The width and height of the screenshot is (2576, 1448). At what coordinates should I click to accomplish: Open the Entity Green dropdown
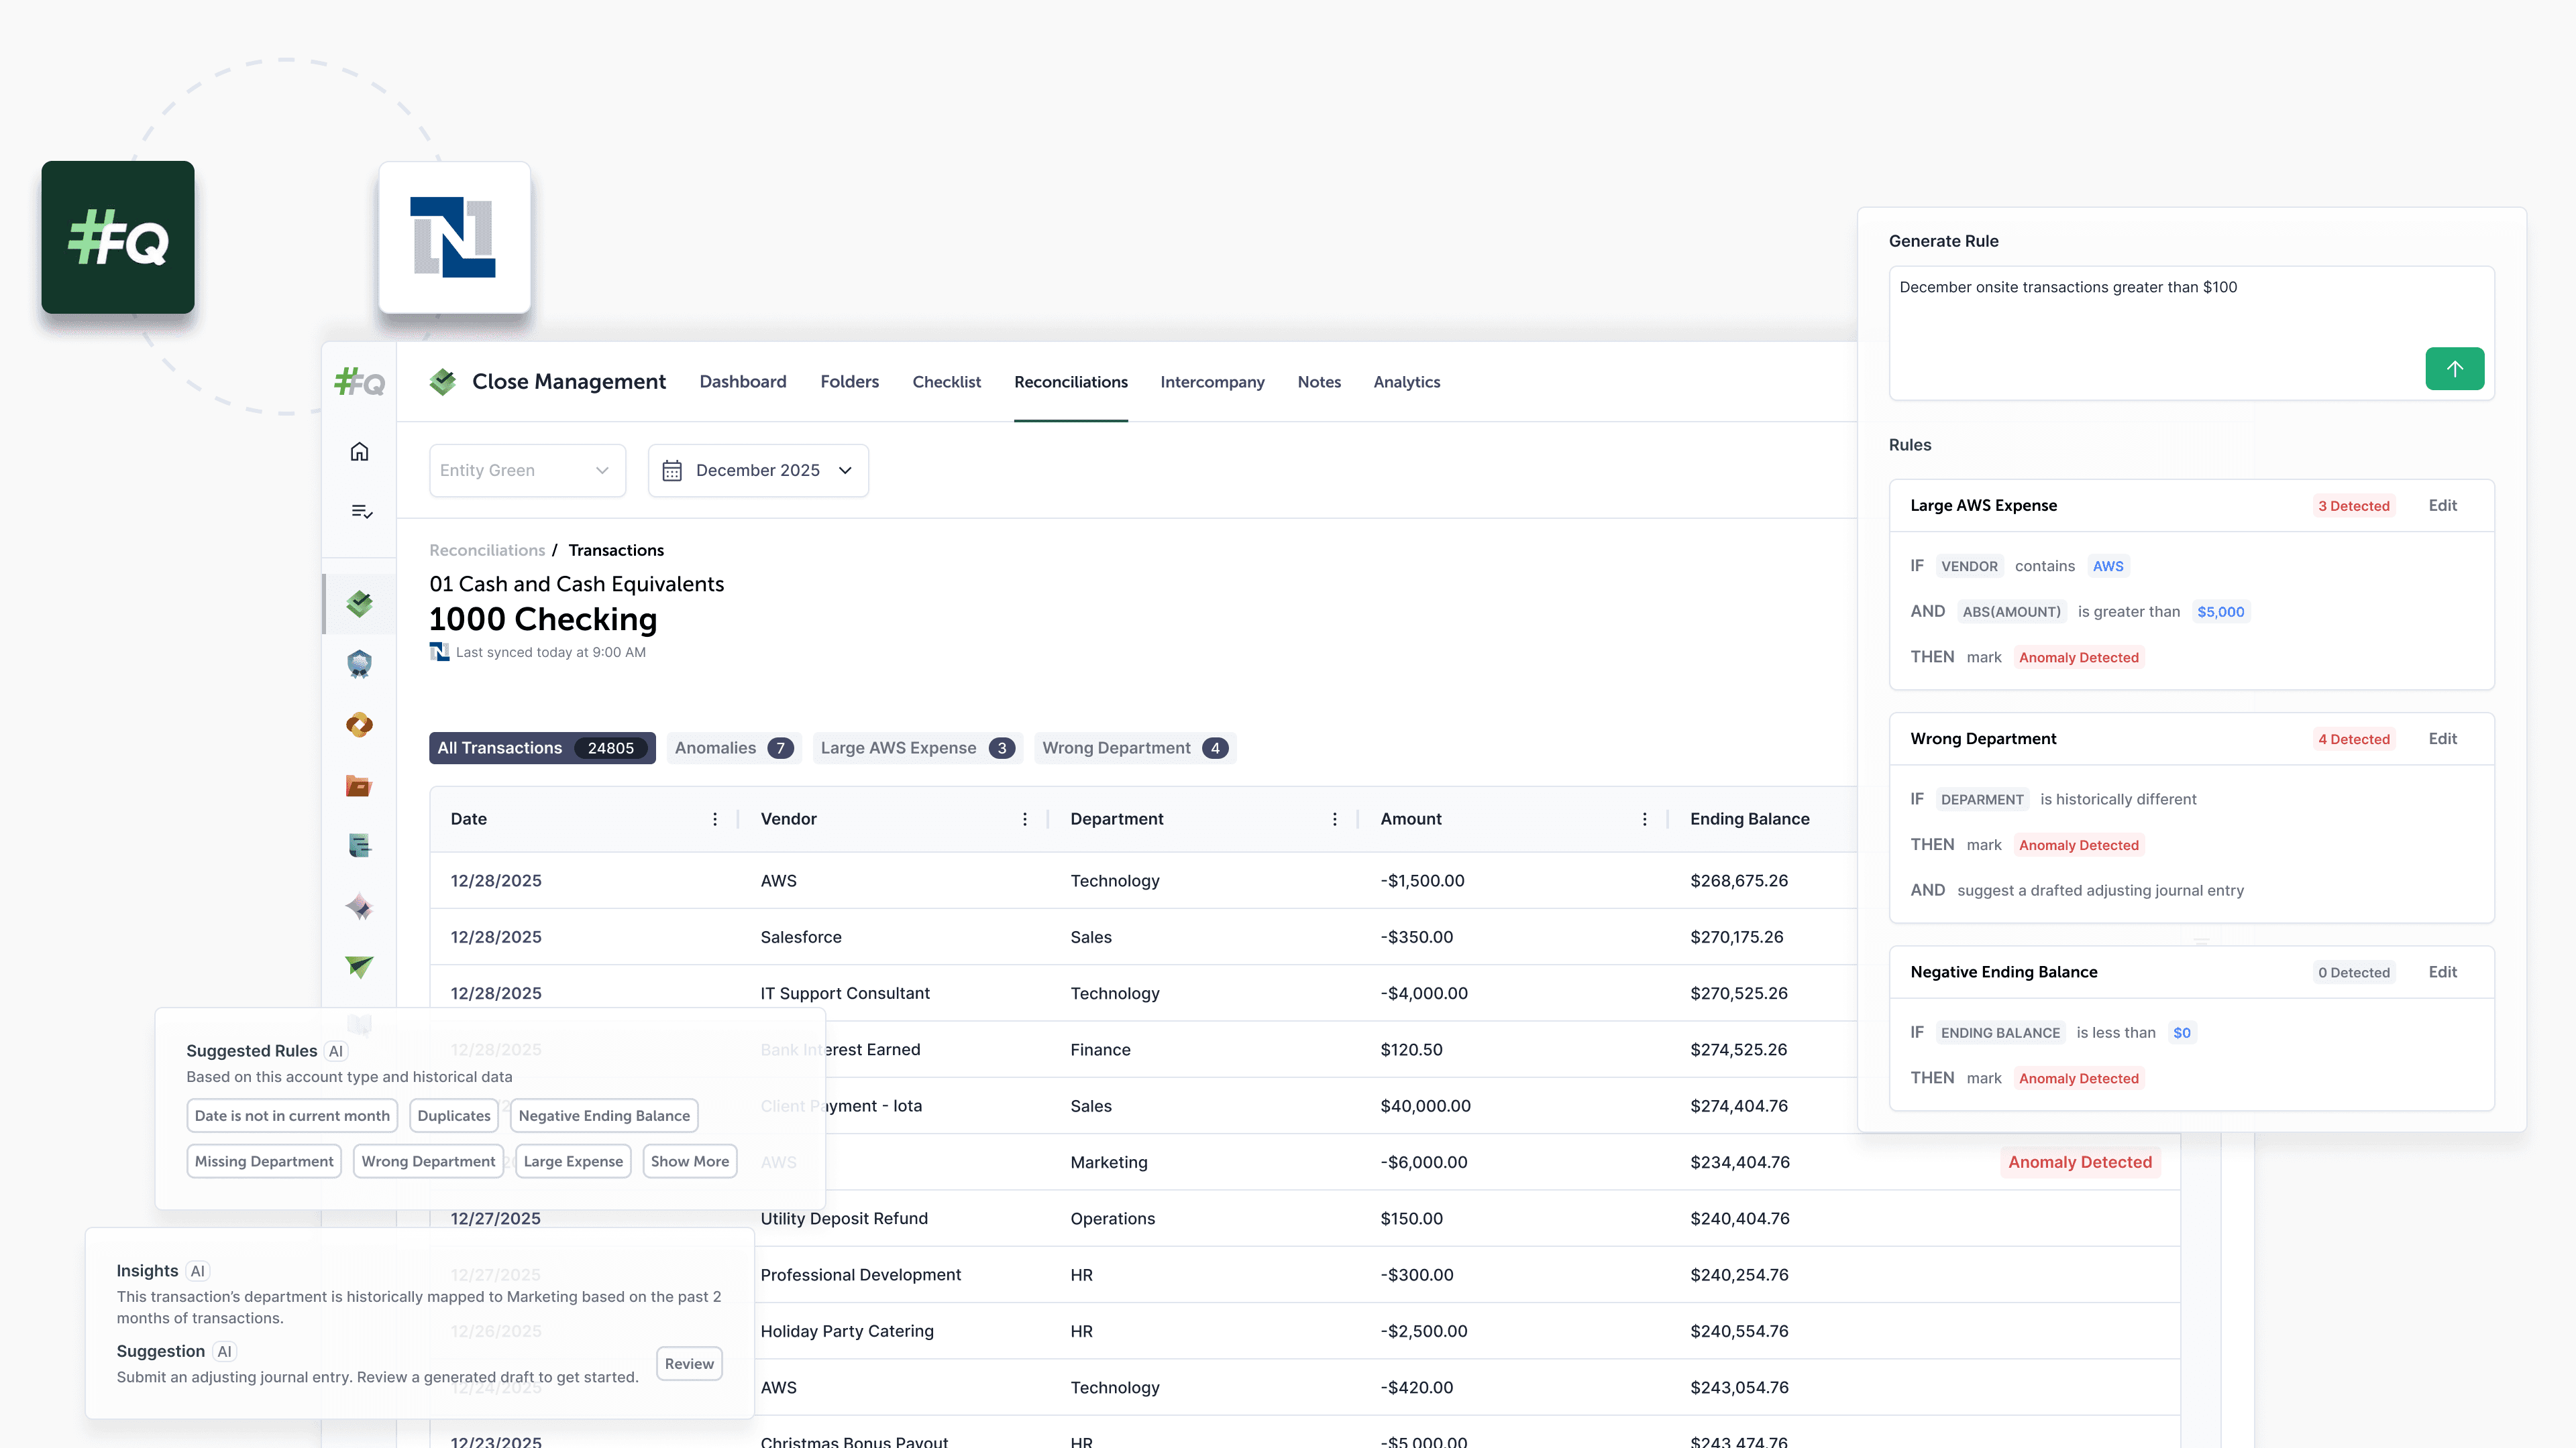pyautogui.click(x=526, y=471)
